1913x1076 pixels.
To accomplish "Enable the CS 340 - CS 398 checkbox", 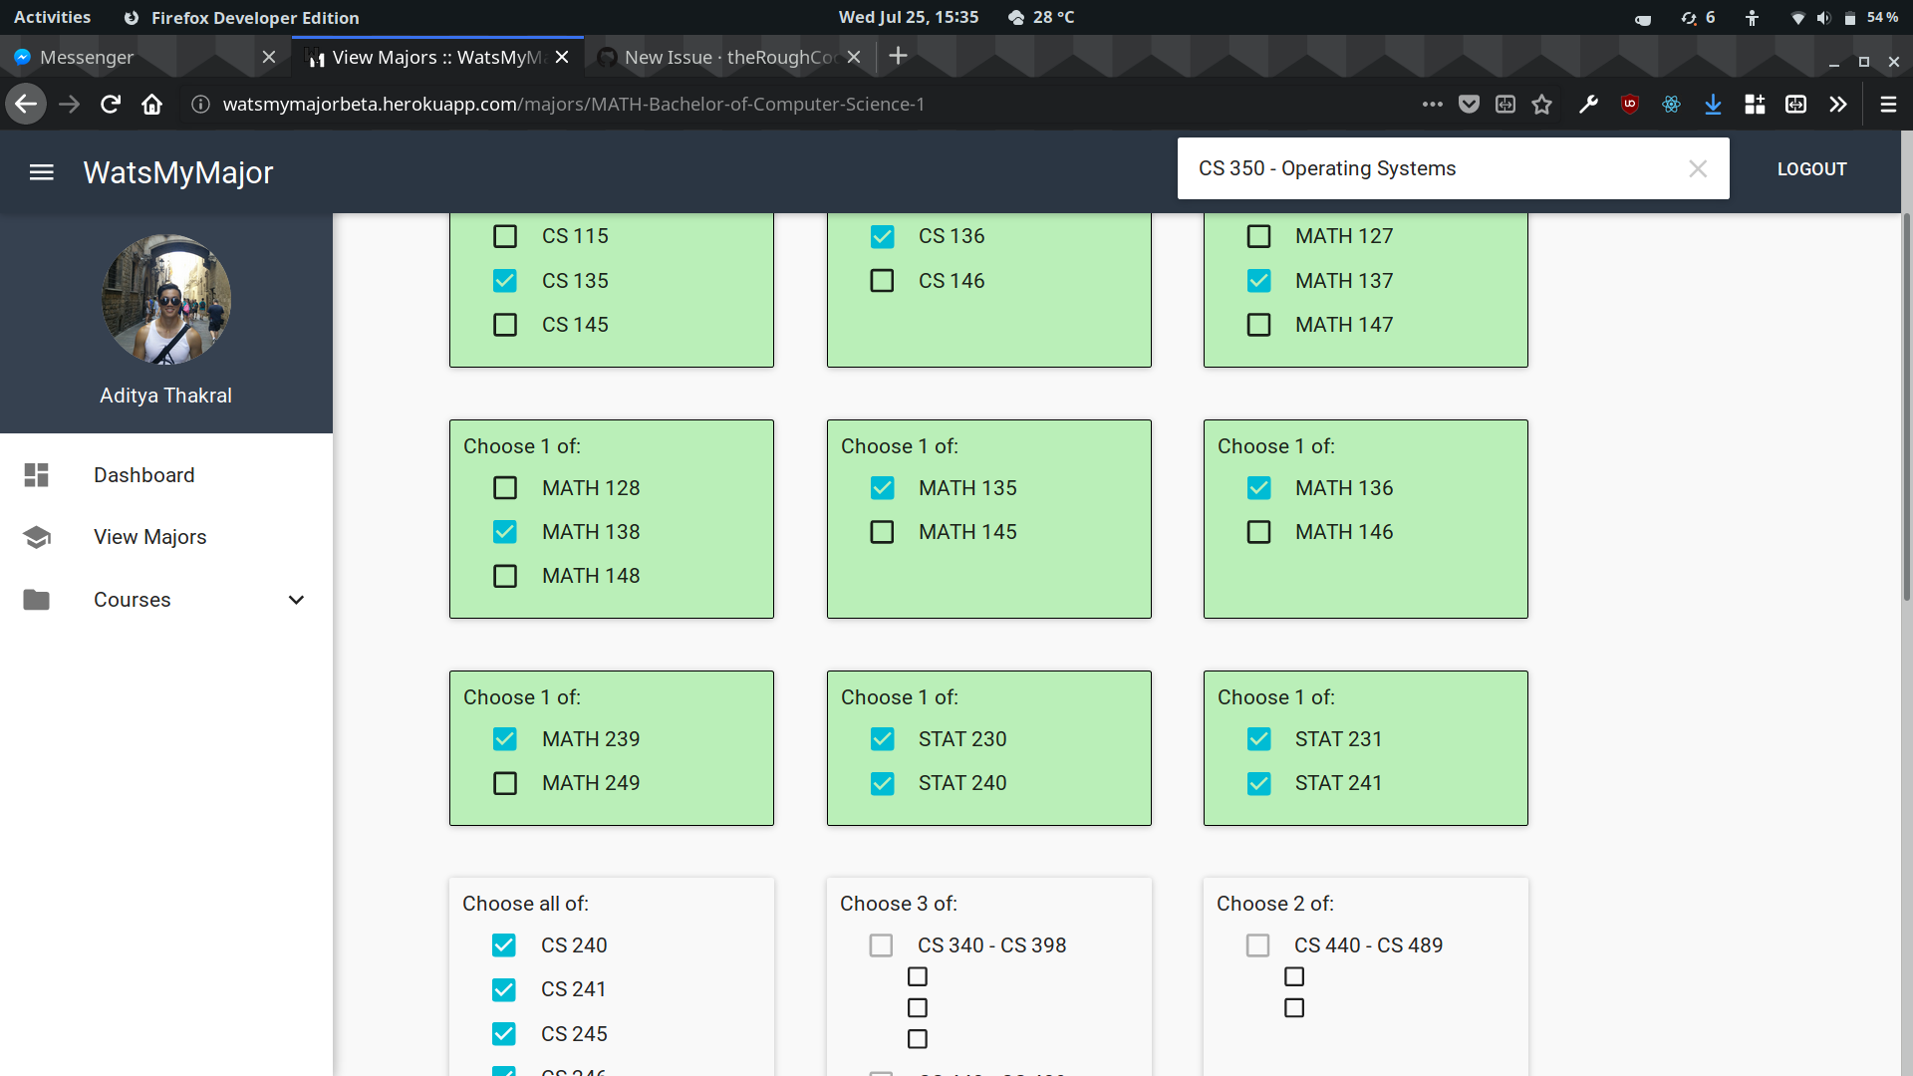I will [x=882, y=944].
